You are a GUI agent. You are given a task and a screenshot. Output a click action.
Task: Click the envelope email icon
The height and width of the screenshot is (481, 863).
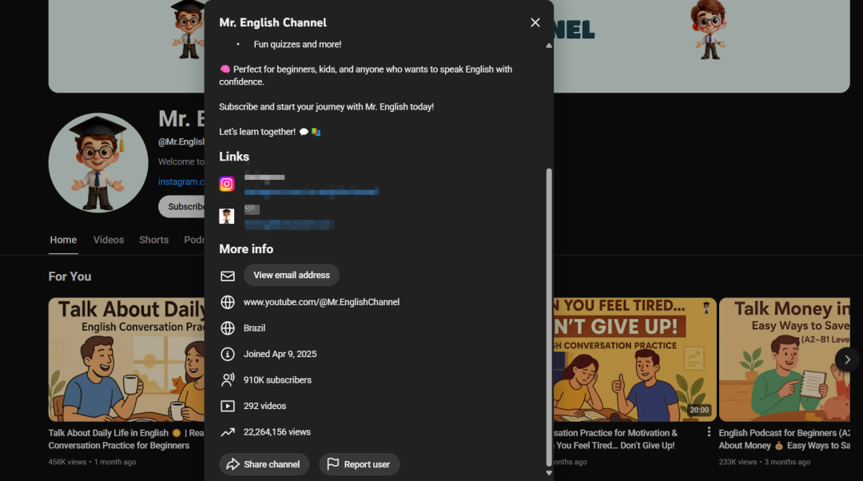(228, 276)
